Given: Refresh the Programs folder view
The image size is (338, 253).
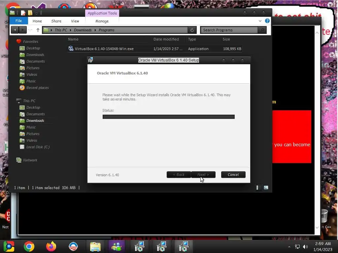Looking at the screenshot, I should [192, 30].
